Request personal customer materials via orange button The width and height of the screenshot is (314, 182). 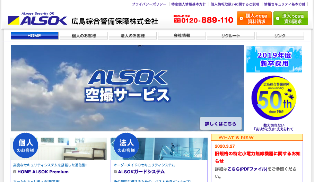coord(254,18)
